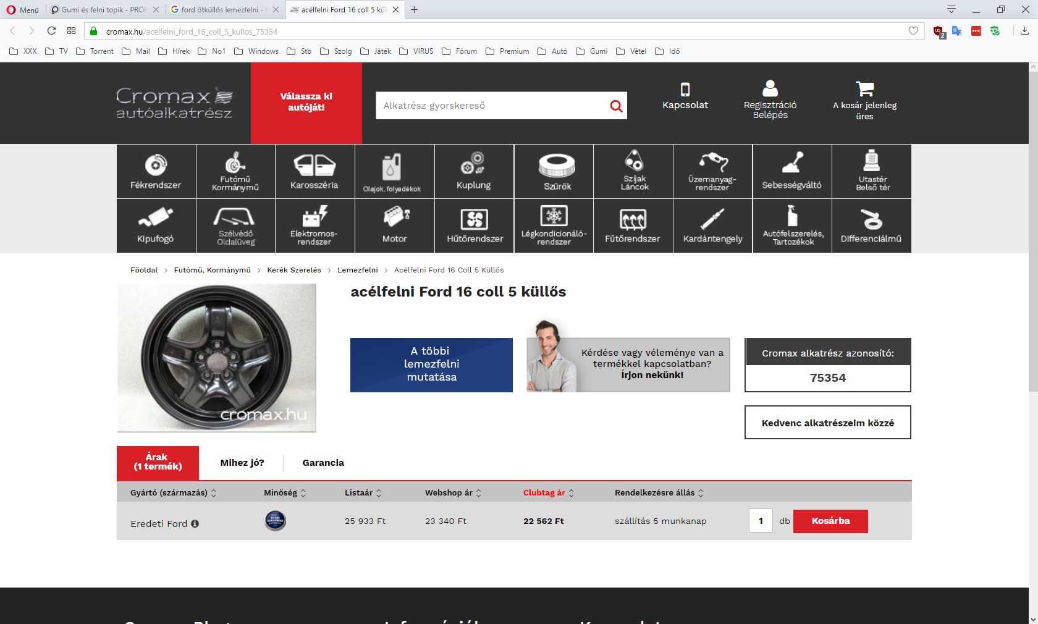This screenshot has height=624, width=1038.
Task: Sort by Gyártó (származás) column
Action: click(x=174, y=492)
